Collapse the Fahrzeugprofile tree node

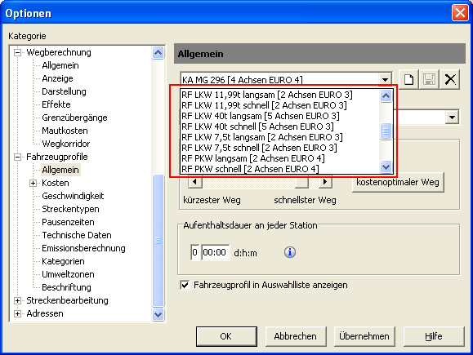18,157
